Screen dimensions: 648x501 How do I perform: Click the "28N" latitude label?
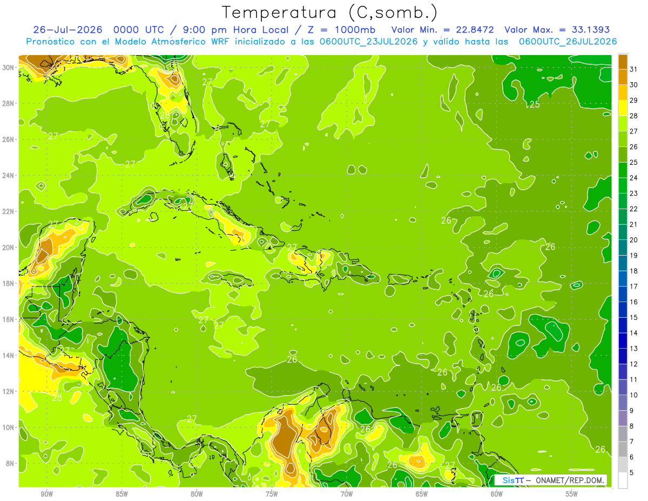point(8,103)
